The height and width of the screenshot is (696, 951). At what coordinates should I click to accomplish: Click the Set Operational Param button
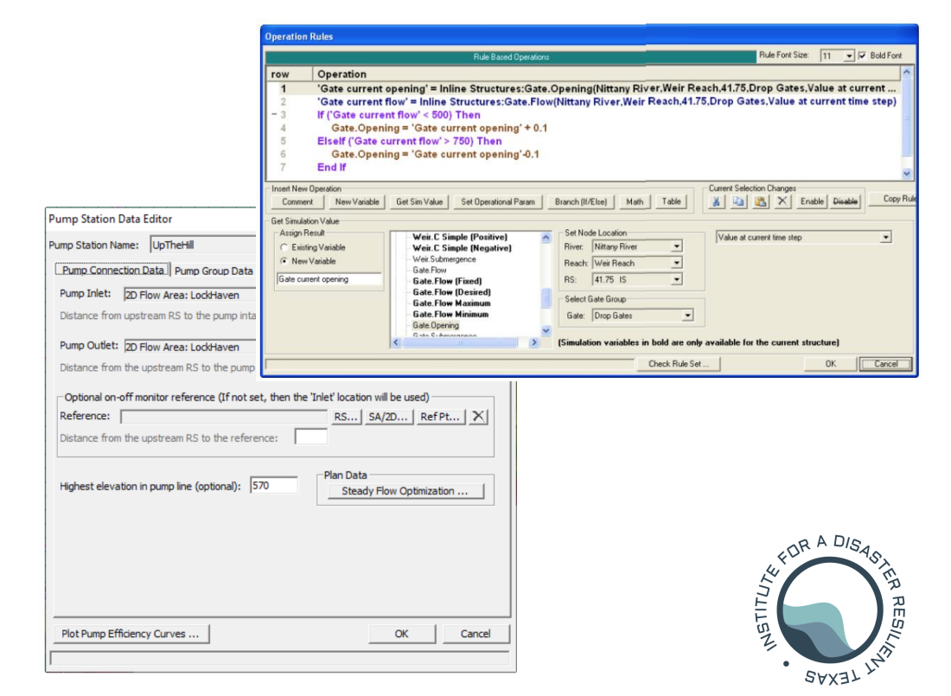[497, 201]
